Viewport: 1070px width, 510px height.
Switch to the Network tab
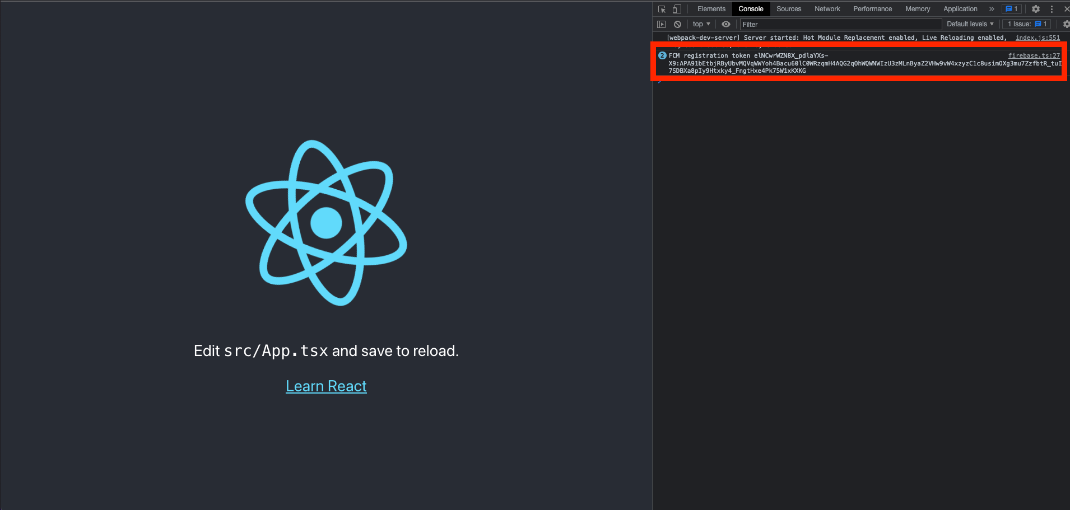[827, 9]
